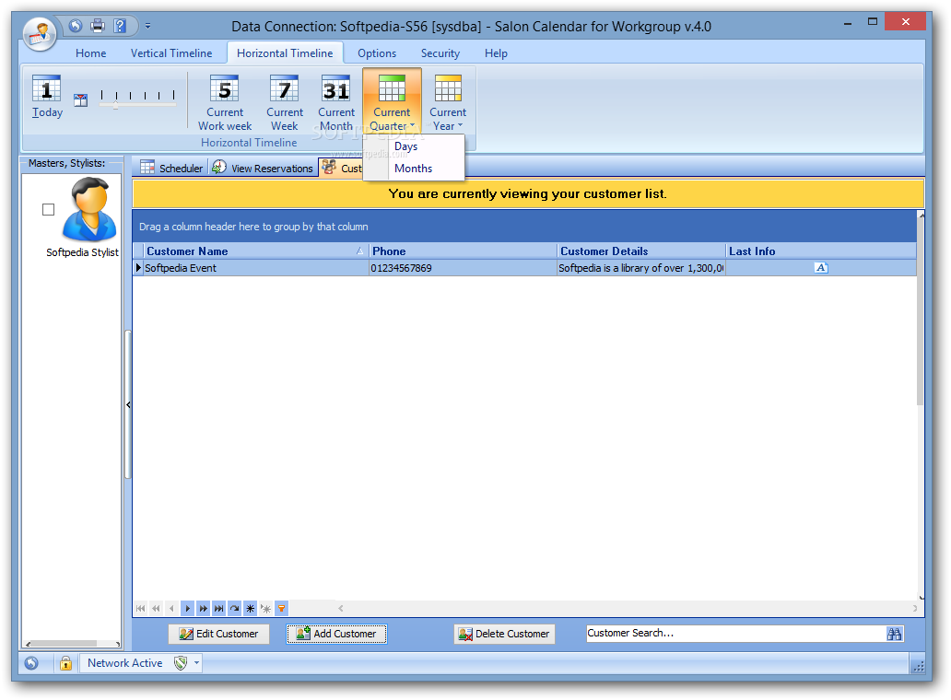Viewport: 951px width, 700px height.
Task: Click the status bar refresh globe icon
Action: pyautogui.click(x=31, y=663)
